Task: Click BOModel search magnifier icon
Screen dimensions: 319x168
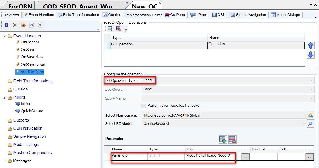Action: tap(310, 123)
